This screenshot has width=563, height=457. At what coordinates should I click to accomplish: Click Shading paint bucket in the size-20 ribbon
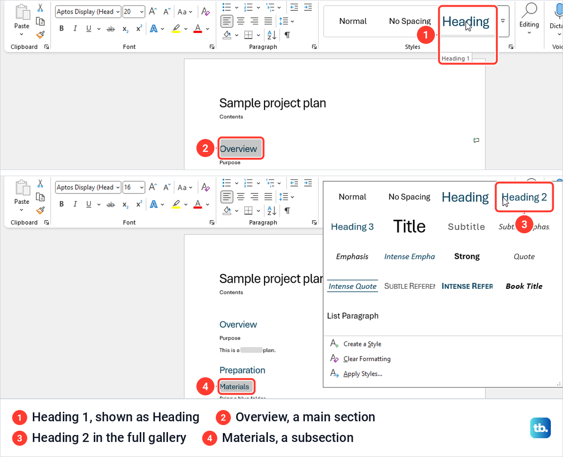click(x=227, y=35)
